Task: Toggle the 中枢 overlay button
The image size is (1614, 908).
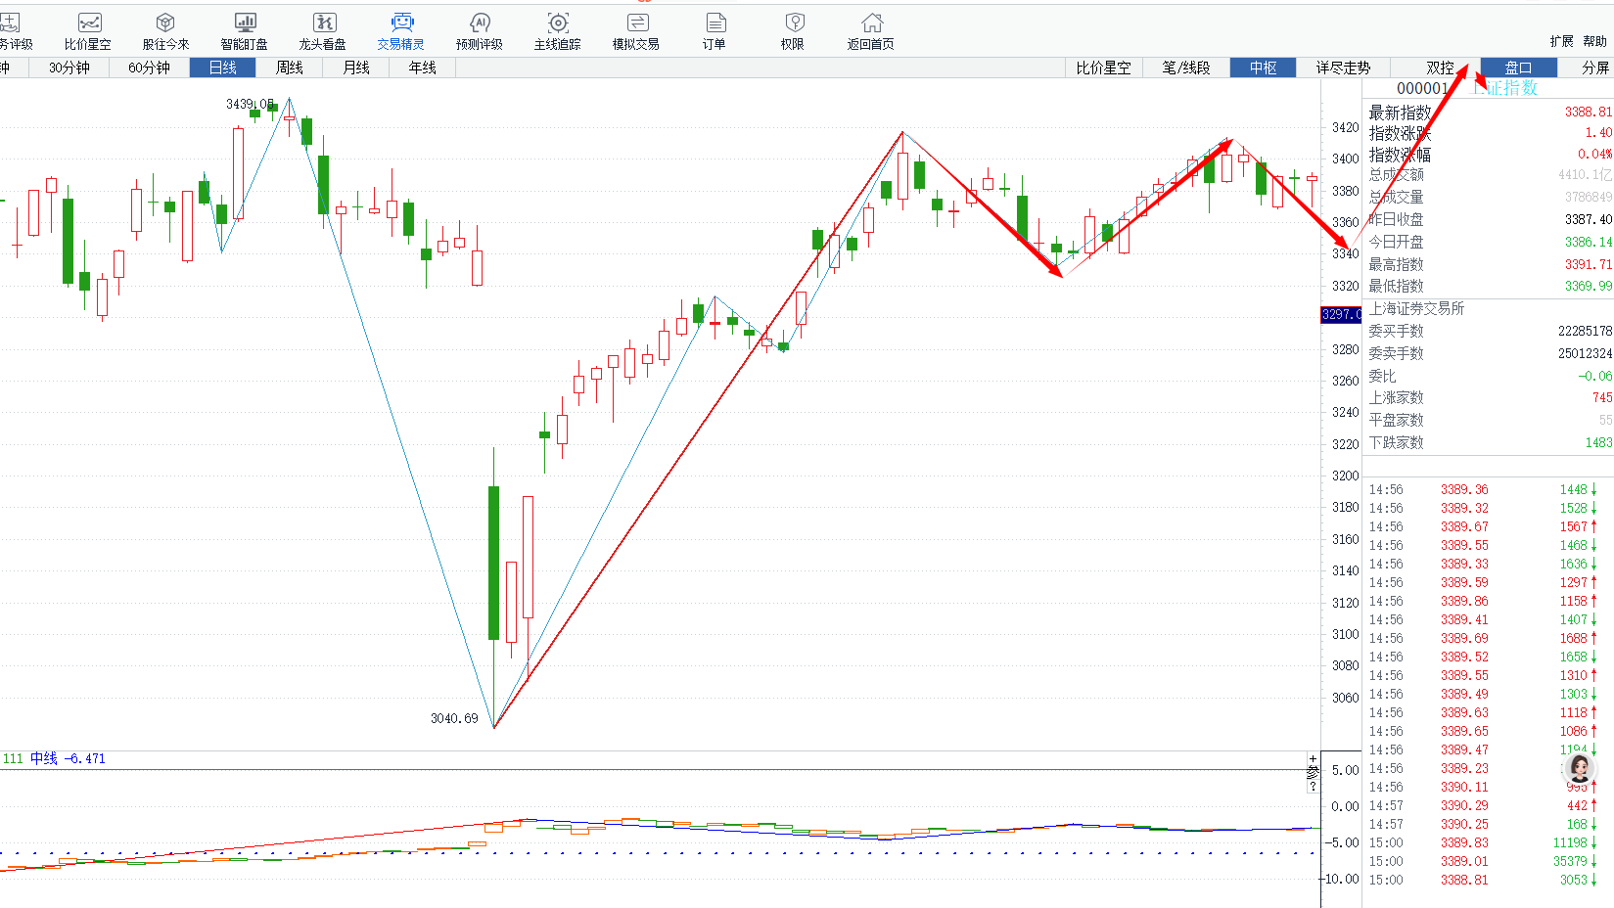Action: (1263, 68)
